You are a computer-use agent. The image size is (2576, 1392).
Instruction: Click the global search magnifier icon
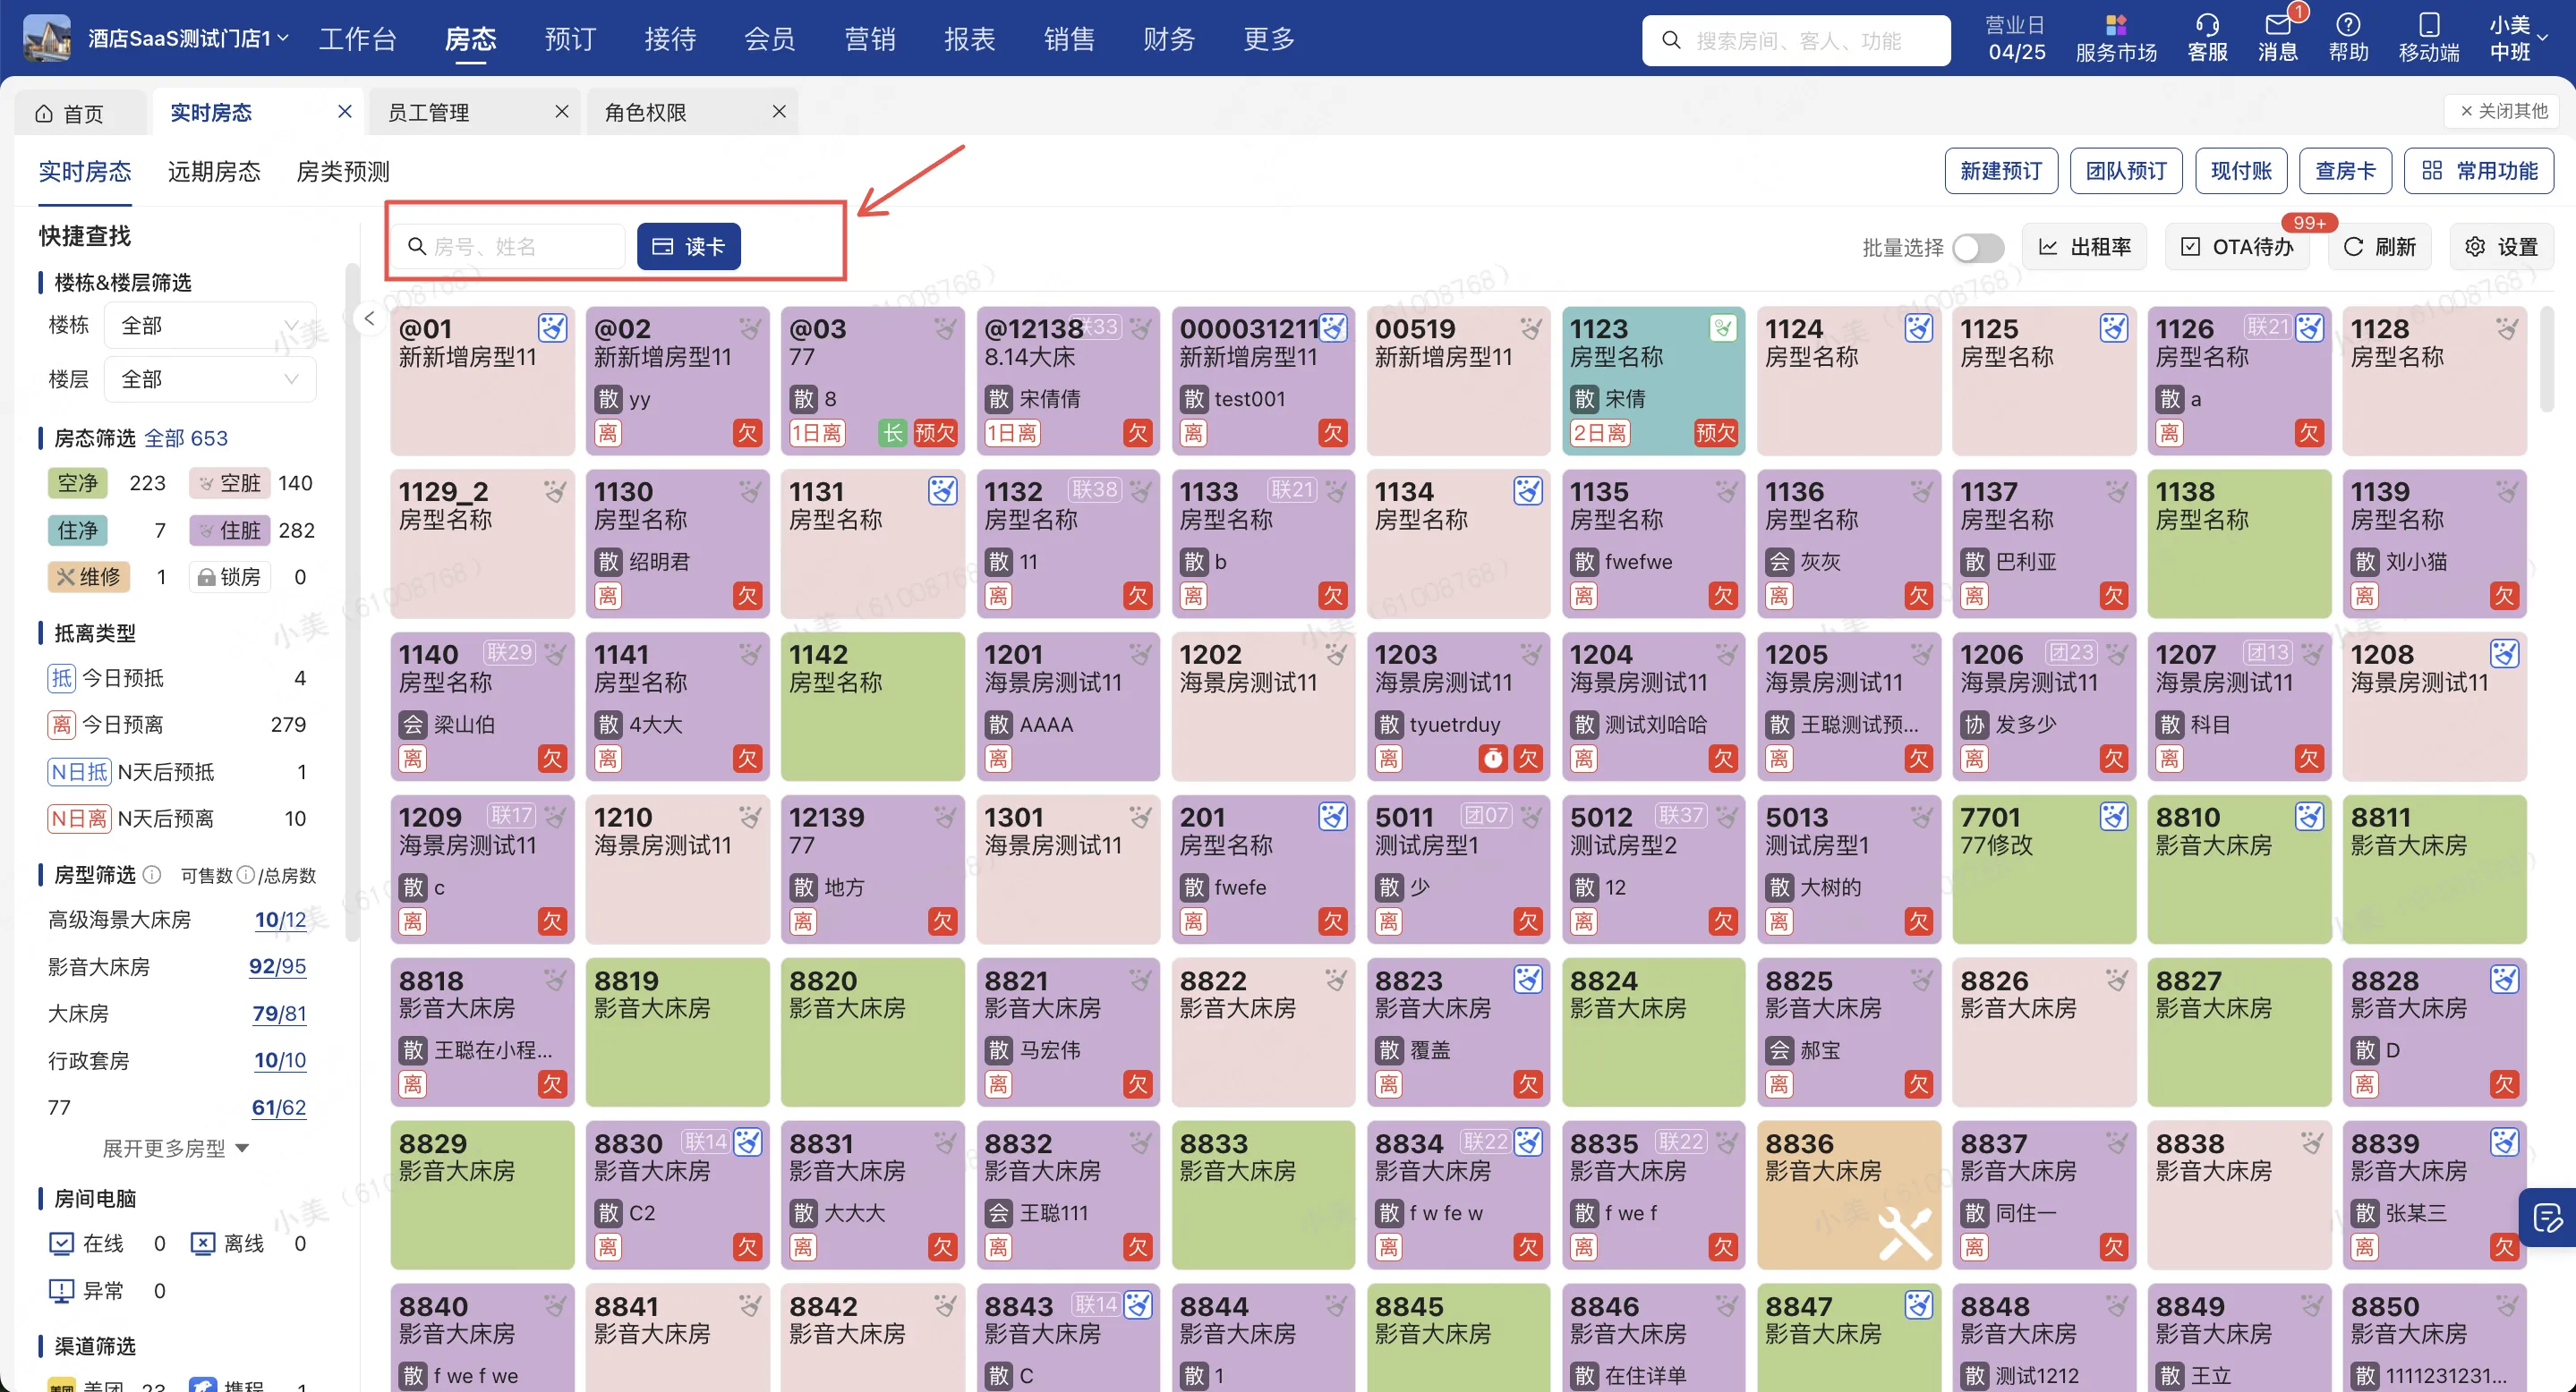1670,40
